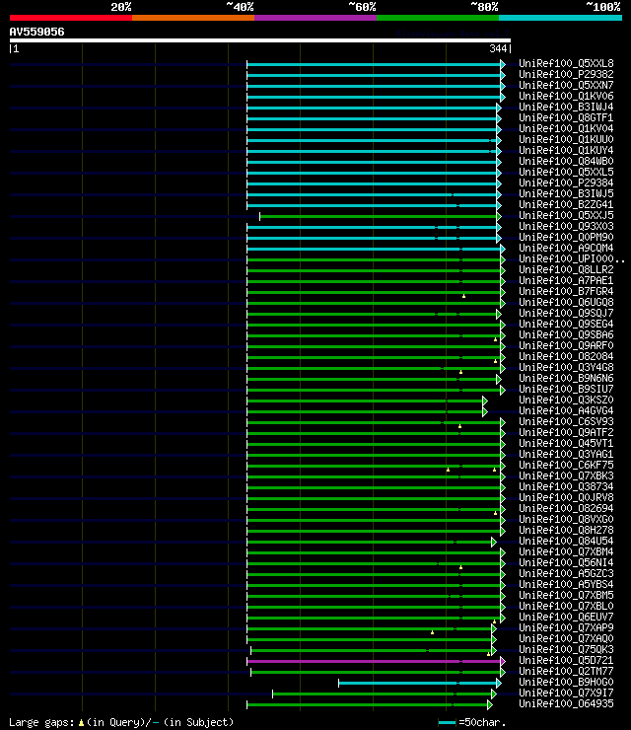
Task: Select label UniRef100_C6SV93
Action: (566, 422)
